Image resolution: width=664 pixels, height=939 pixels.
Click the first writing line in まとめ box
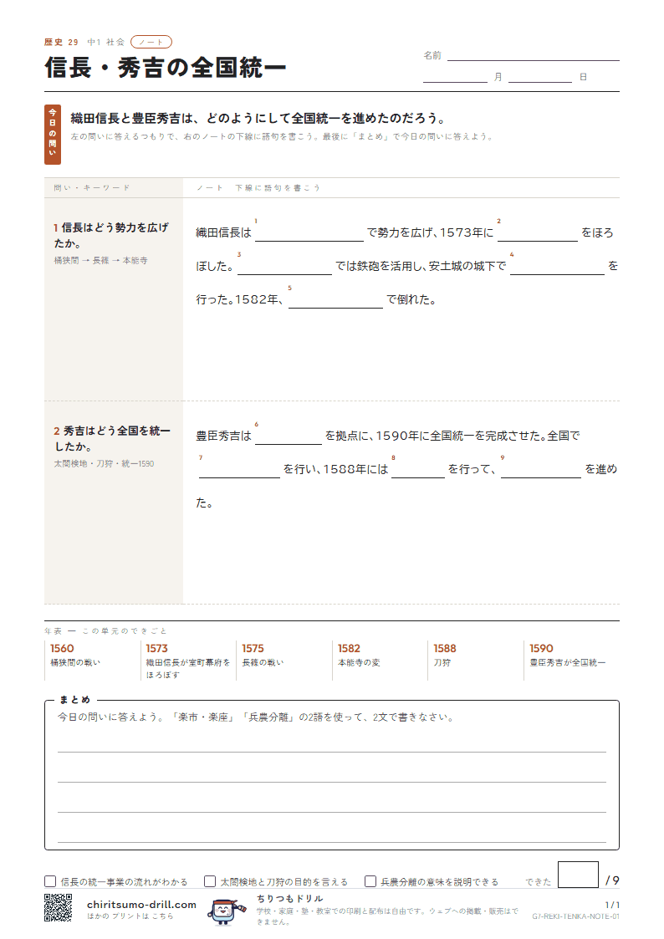tap(332, 752)
